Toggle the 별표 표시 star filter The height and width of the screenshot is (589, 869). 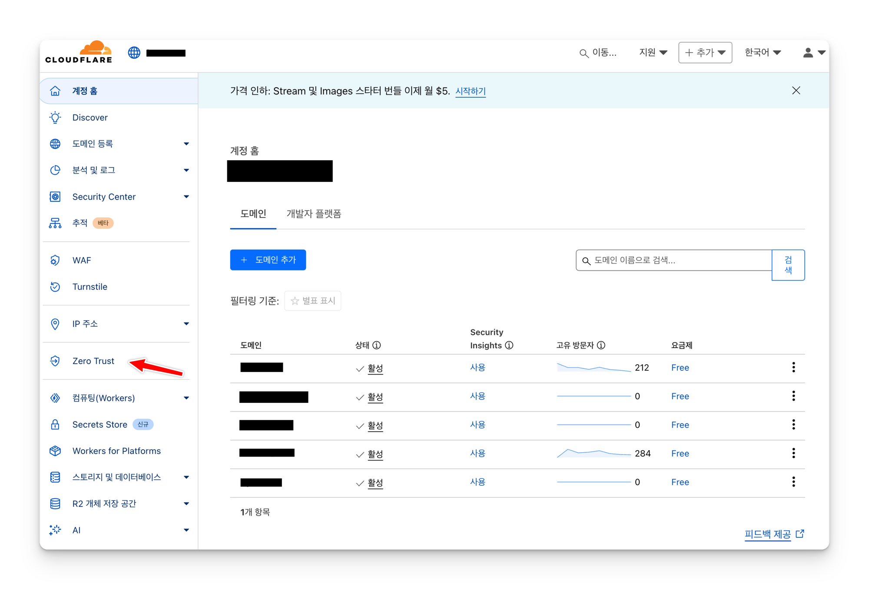(x=313, y=301)
